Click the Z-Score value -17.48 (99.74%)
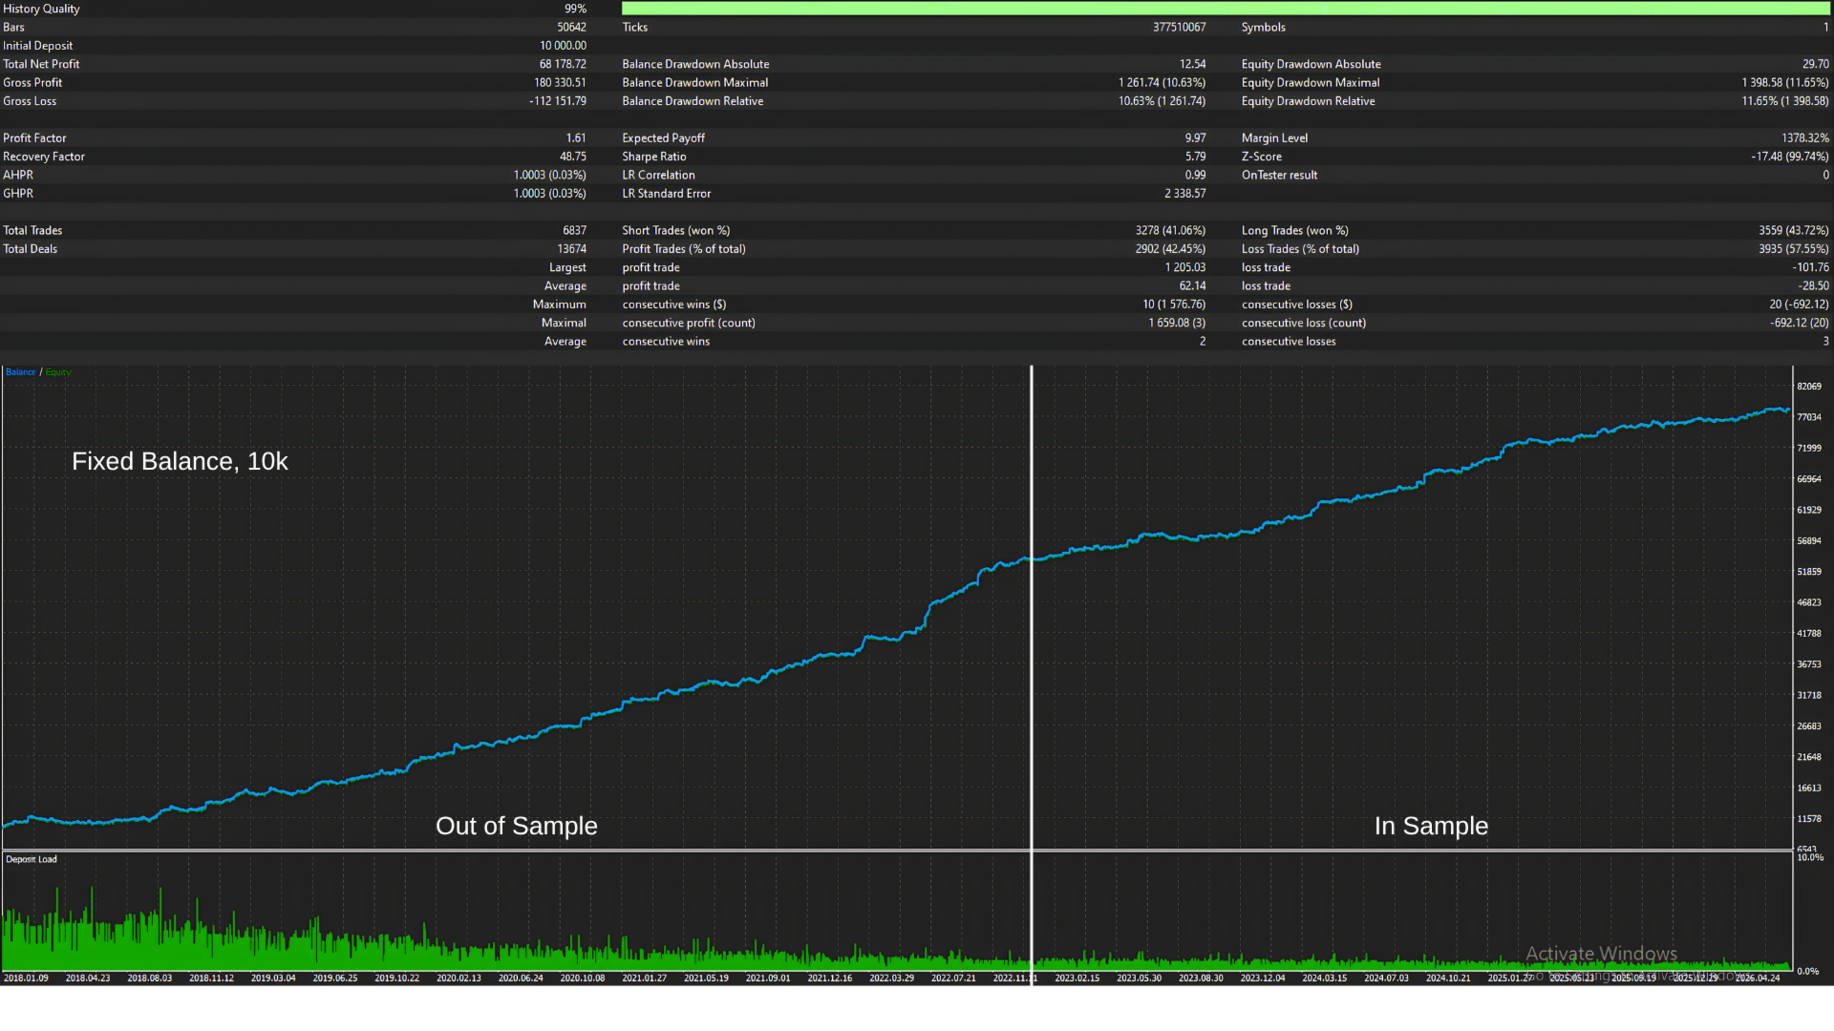 coord(1790,157)
